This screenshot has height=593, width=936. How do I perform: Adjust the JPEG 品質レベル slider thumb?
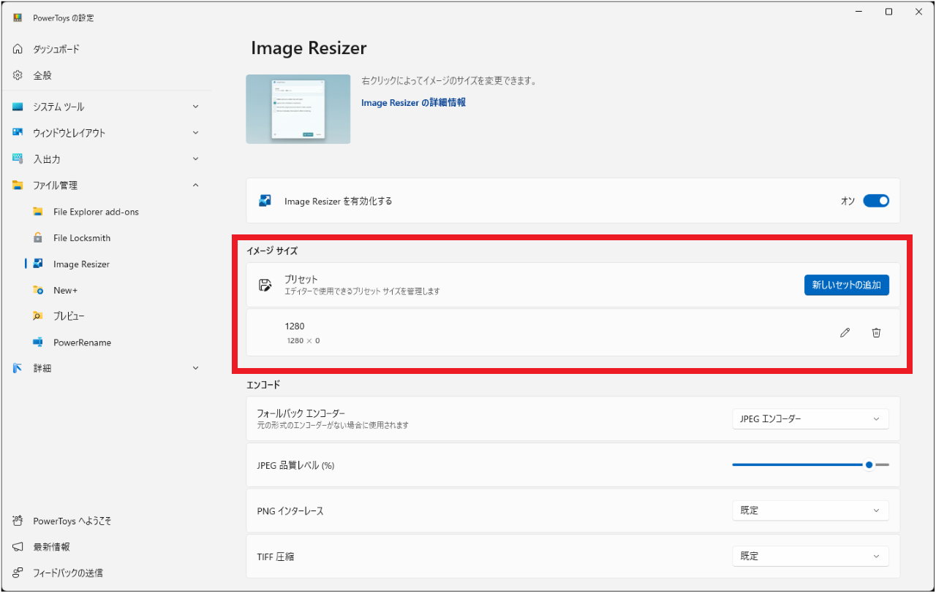pos(869,464)
